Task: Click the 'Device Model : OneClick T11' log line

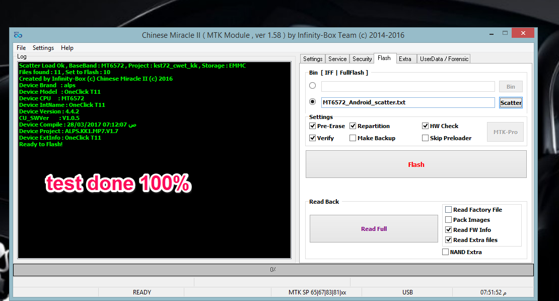Action: coord(59,92)
